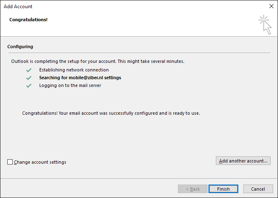Click checkmark beside Logging on to mail server
This screenshot has width=278, height=198.
tap(29, 86)
